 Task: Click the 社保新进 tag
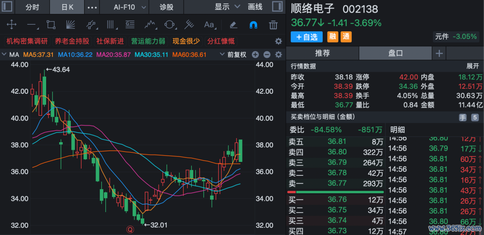[x=110, y=41]
